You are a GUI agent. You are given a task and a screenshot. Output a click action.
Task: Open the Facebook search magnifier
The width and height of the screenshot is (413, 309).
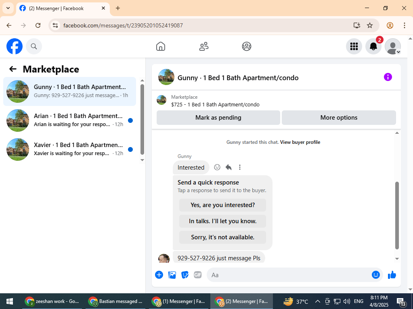[x=34, y=46]
